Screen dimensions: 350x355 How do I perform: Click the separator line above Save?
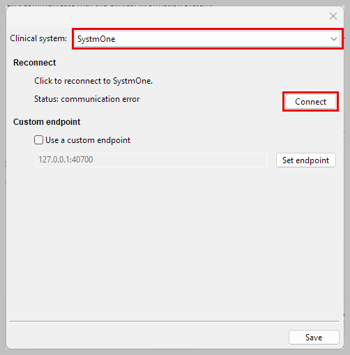(174, 321)
